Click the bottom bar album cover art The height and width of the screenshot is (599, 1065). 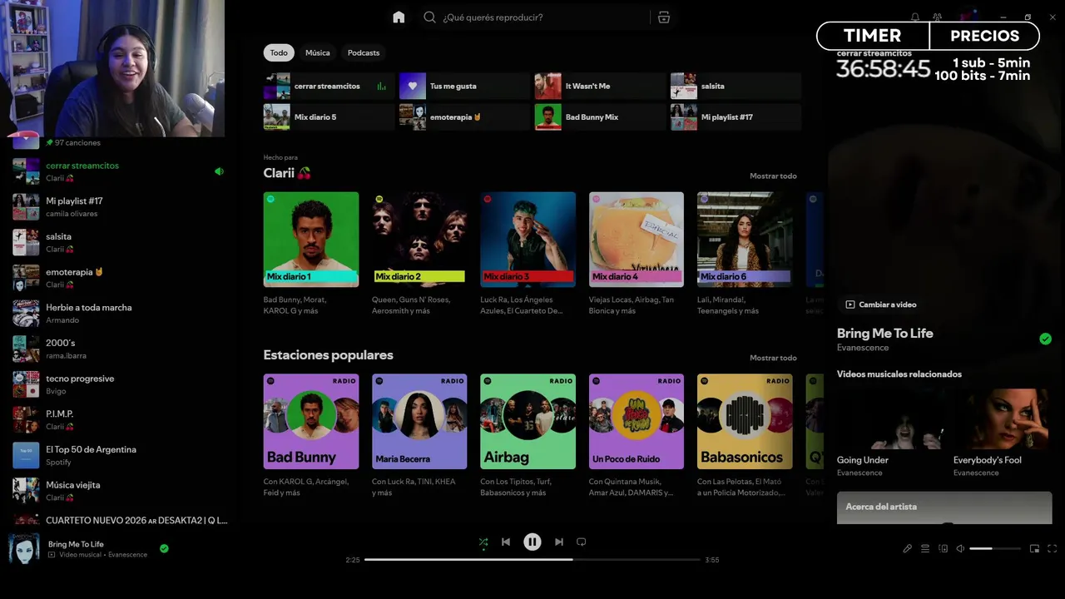click(x=24, y=548)
